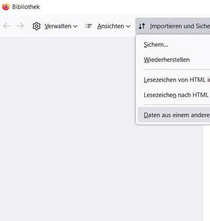
Task: Click the Firefox logo in the title bar
Action: coord(6,7)
